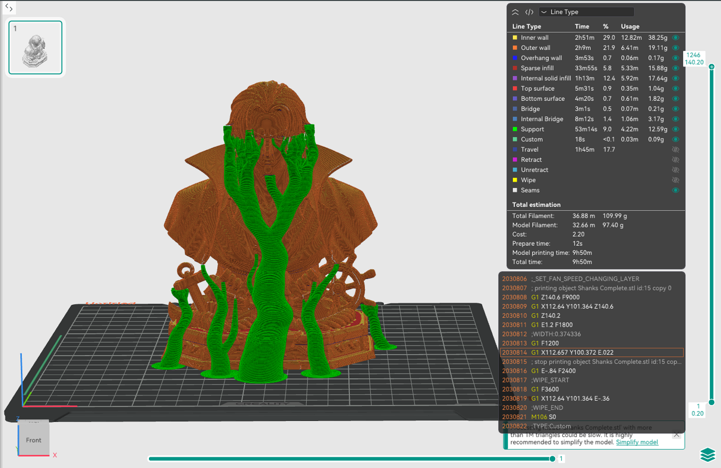Click the Internal solid infill label
The height and width of the screenshot is (468, 721).
click(x=546, y=78)
